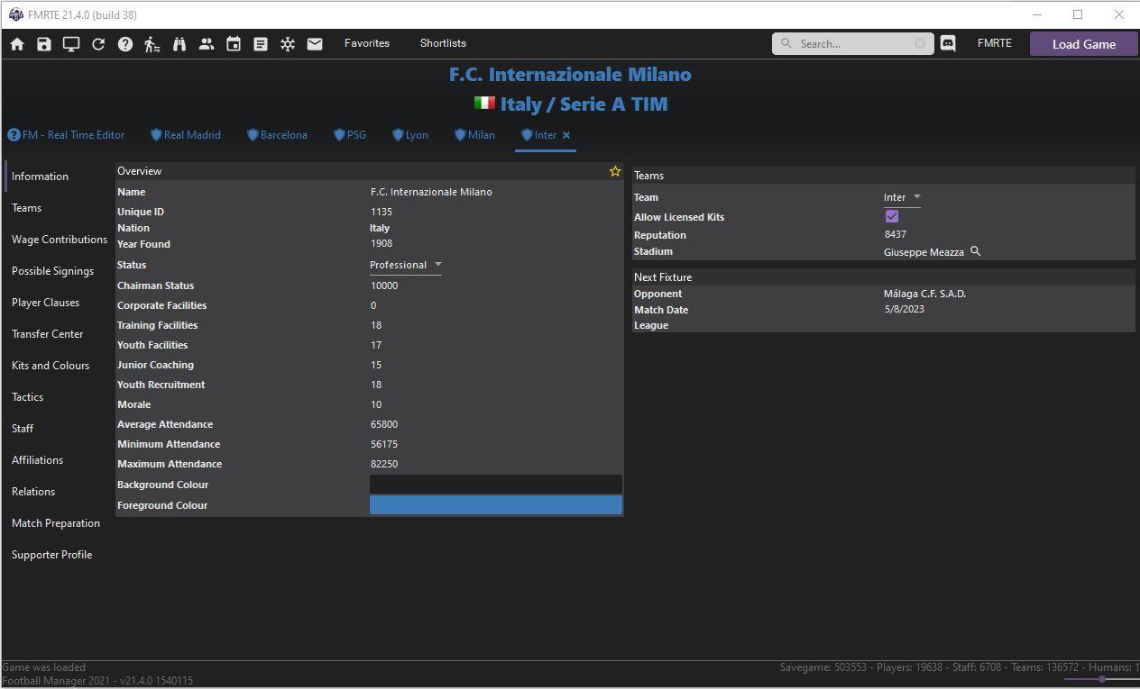Screen dimensions: 1140x689
Task: Switch to the Real Madrid tab
Action: [x=185, y=135]
